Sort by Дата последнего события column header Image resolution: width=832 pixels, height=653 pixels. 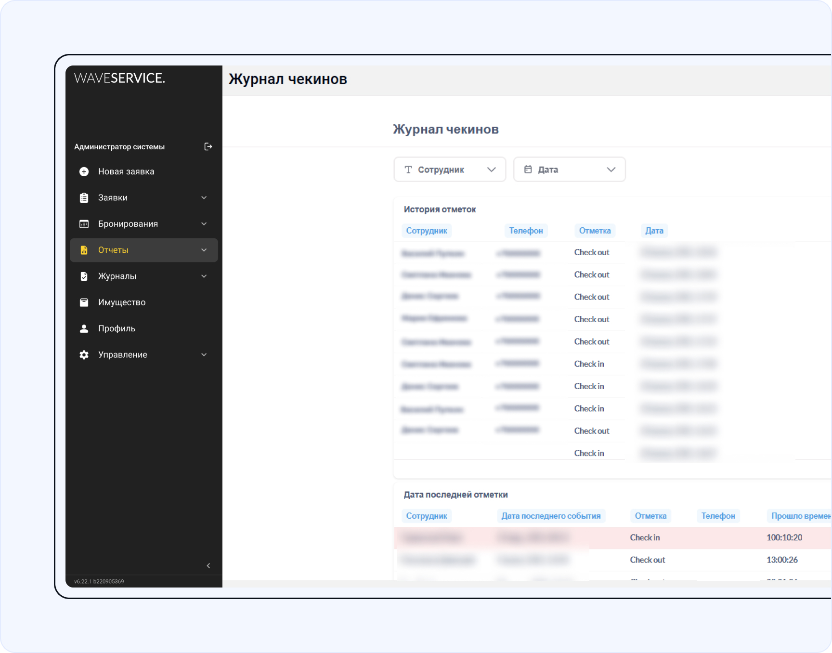pos(551,516)
